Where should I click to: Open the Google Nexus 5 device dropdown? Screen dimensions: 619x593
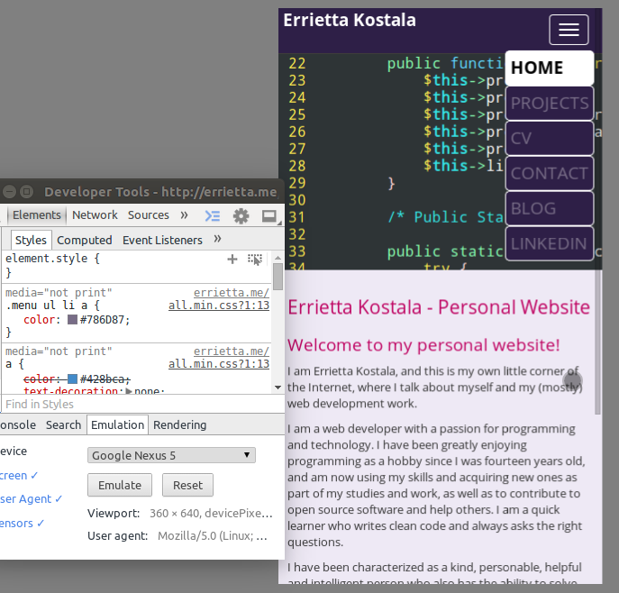tap(171, 455)
